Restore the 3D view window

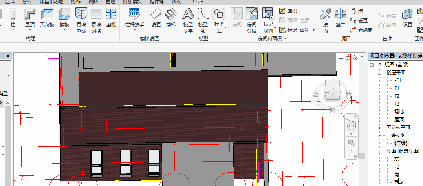point(348,58)
